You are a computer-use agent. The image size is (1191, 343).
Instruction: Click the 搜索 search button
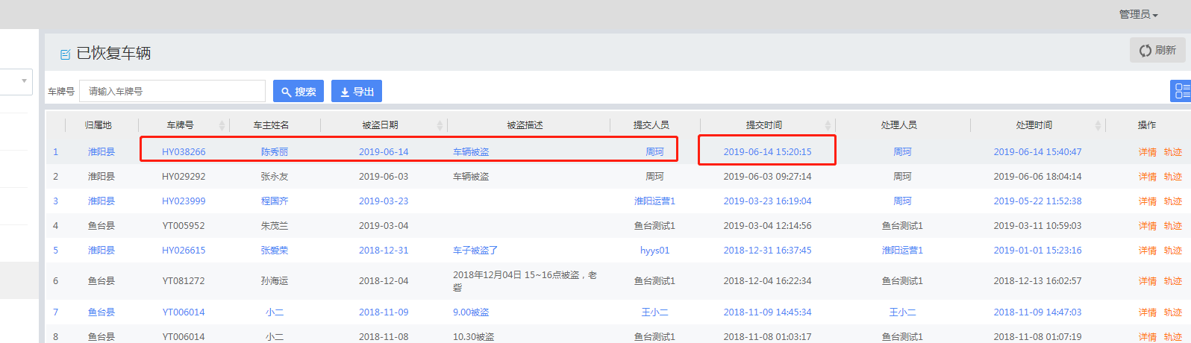[298, 92]
